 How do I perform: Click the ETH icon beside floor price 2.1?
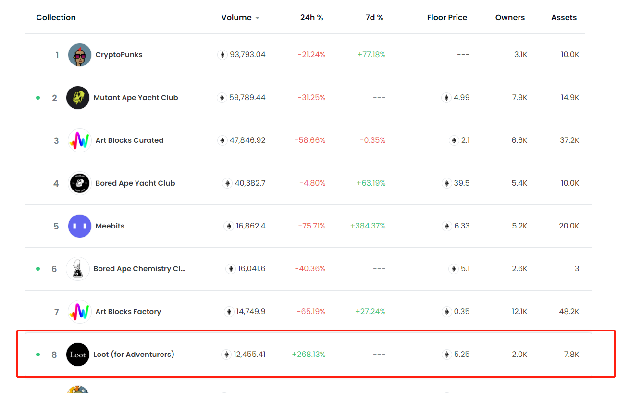point(454,140)
